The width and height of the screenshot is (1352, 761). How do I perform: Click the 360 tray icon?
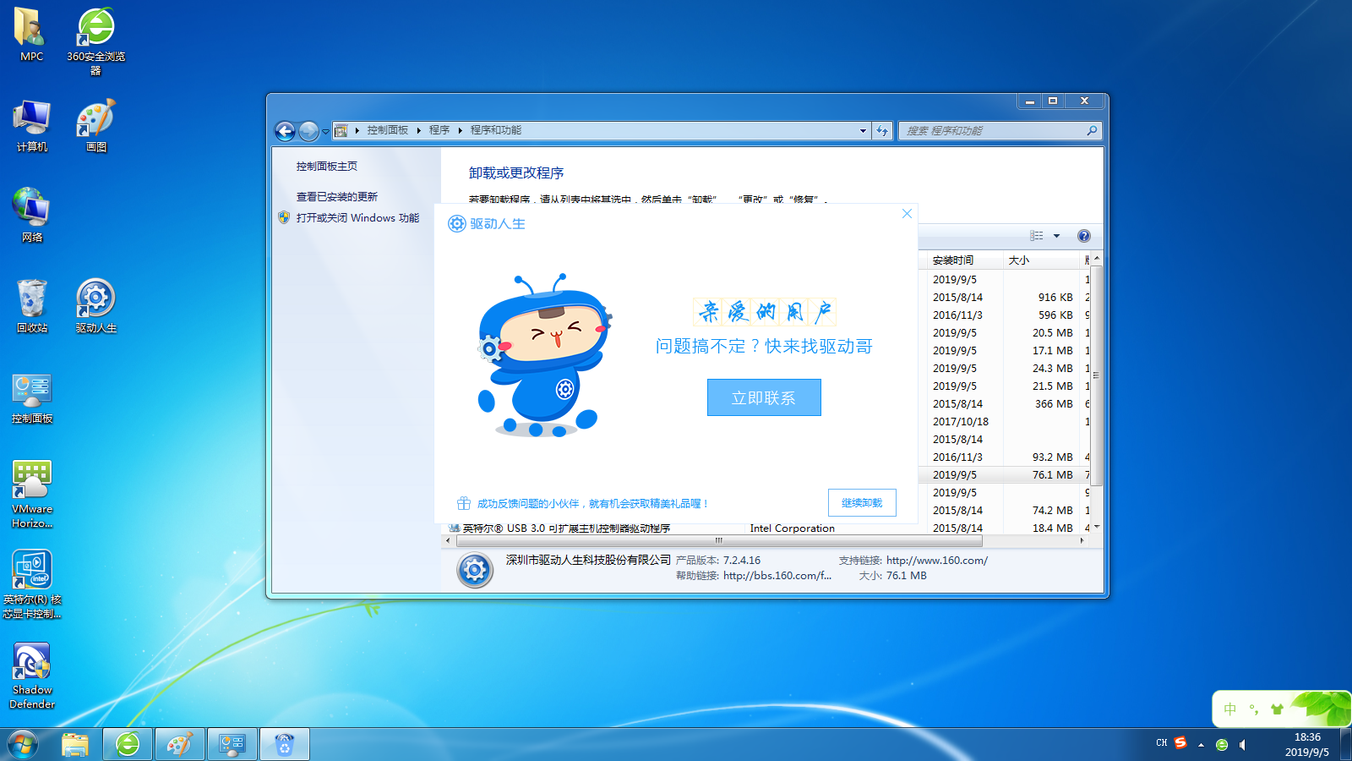[x=1221, y=745]
